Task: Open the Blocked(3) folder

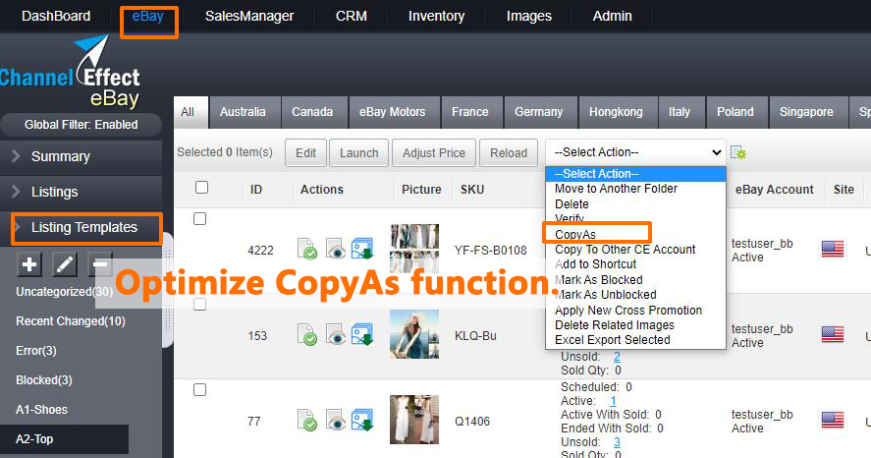Action: click(44, 380)
